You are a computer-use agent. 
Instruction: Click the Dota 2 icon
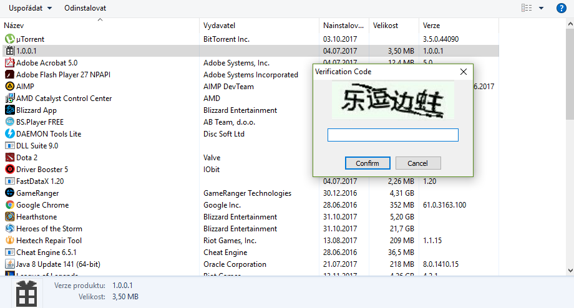click(x=10, y=157)
